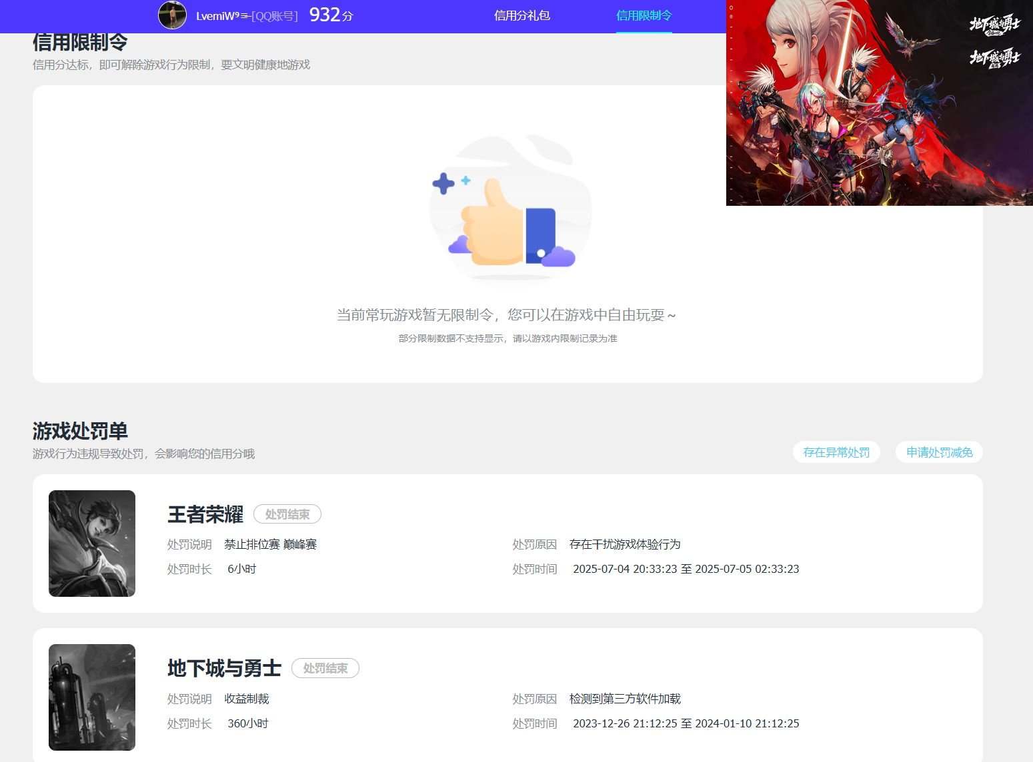Click the 932分 credit score
Viewport: 1033px width, 762px height.
click(331, 15)
